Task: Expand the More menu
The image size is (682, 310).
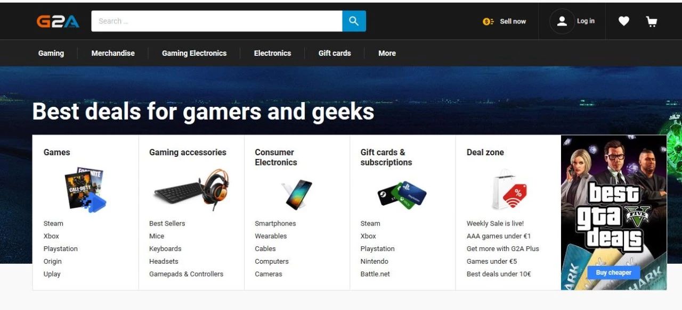Action: tap(387, 53)
